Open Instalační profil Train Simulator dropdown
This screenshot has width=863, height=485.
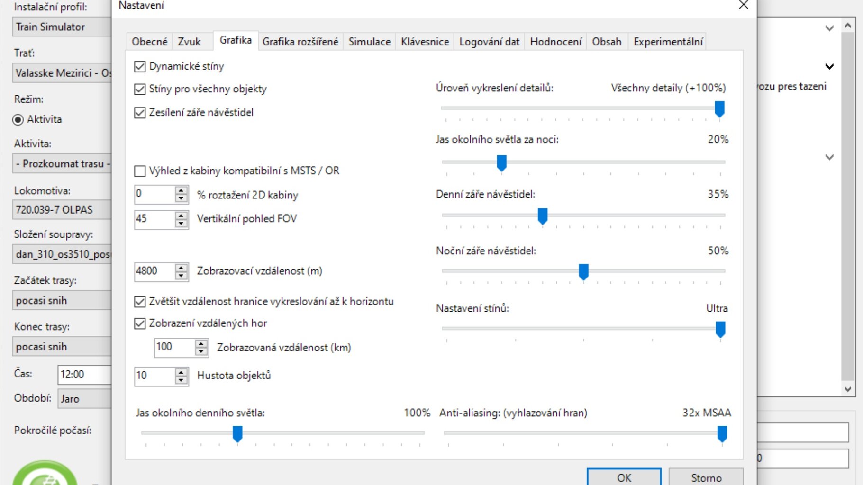[x=62, y=27]
